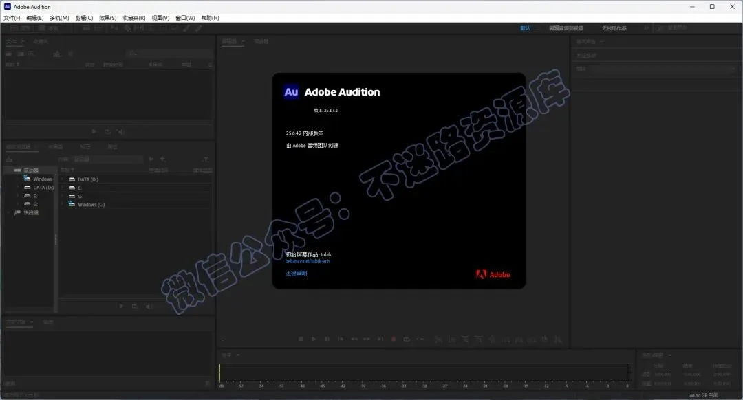This screenshot has width=743, height=400.
Task: Open the 窗口(W) menu
Action: pyautogui.click(x=185, y=18)
